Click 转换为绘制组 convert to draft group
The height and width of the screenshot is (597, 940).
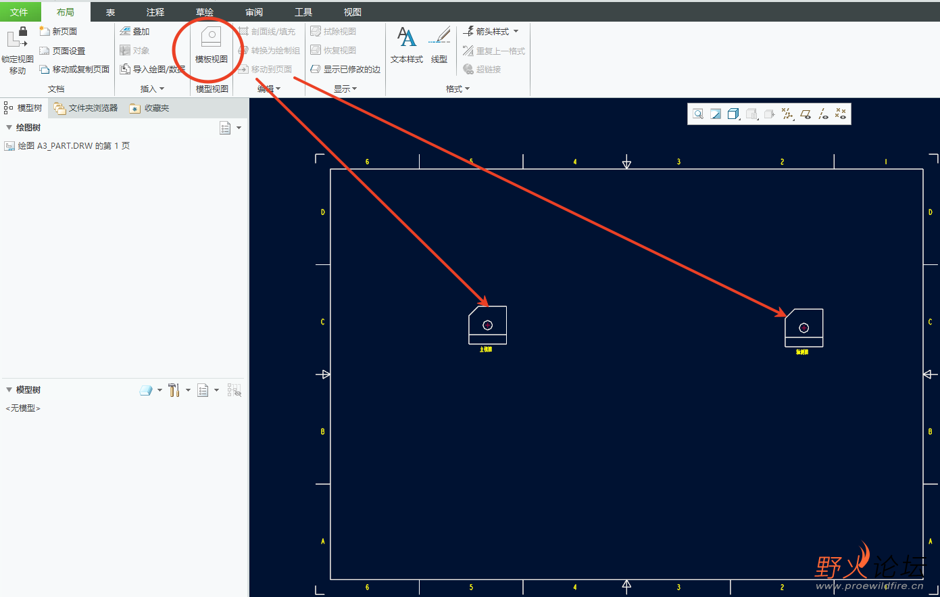tap(269, 50)
